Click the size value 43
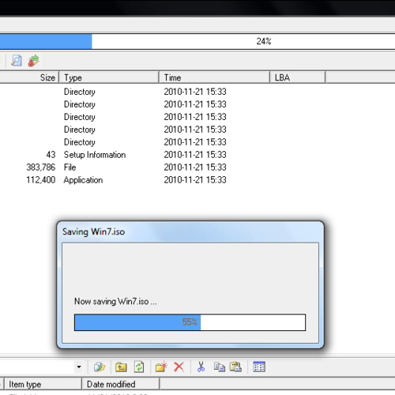Viewport: 395px width, 395px height. [51, 155]
